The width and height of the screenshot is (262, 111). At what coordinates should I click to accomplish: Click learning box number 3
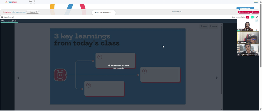coord(104,88)
